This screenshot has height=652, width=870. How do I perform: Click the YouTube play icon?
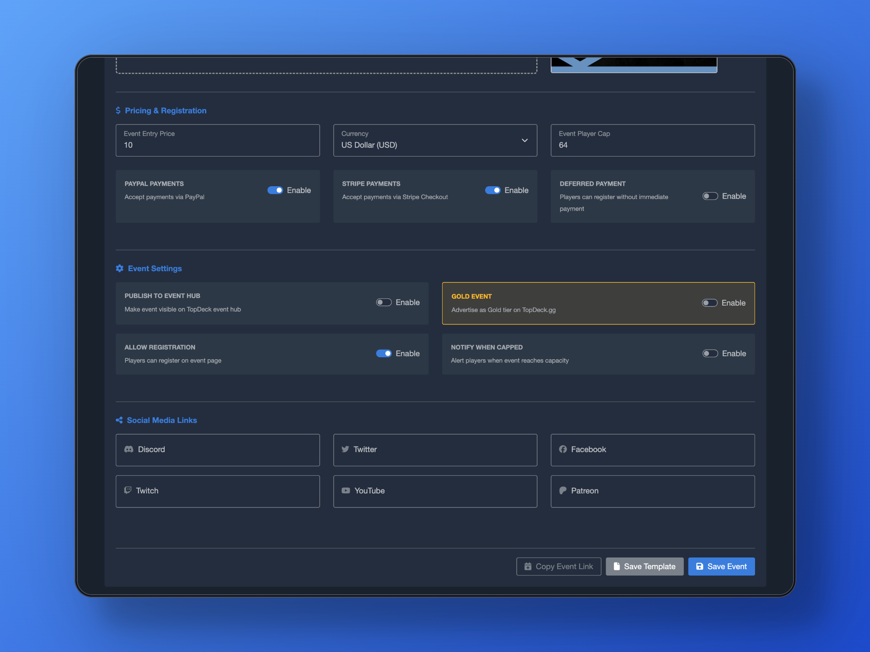(x=346, y=491)
